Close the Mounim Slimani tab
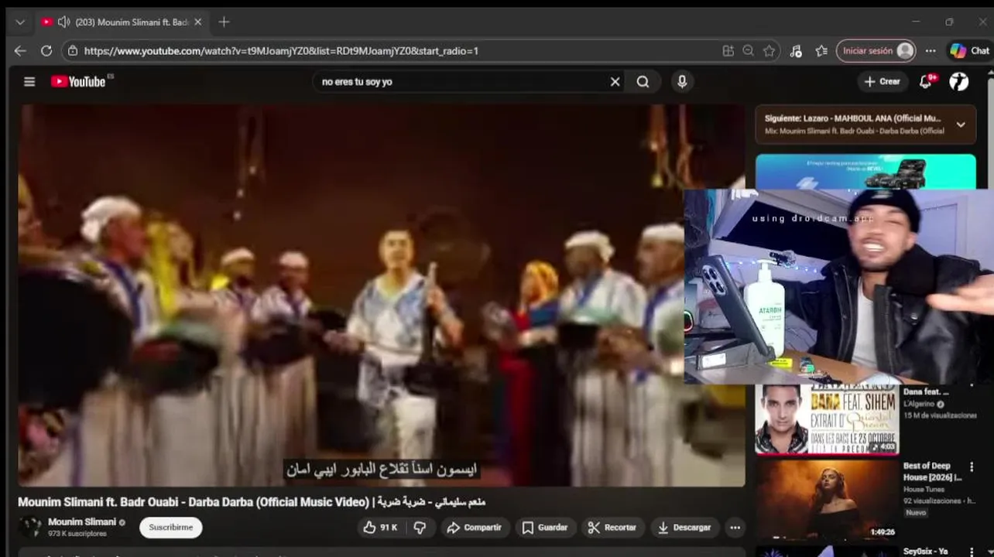The width and height of the screenshot is (994, 557). pos(197,22)
